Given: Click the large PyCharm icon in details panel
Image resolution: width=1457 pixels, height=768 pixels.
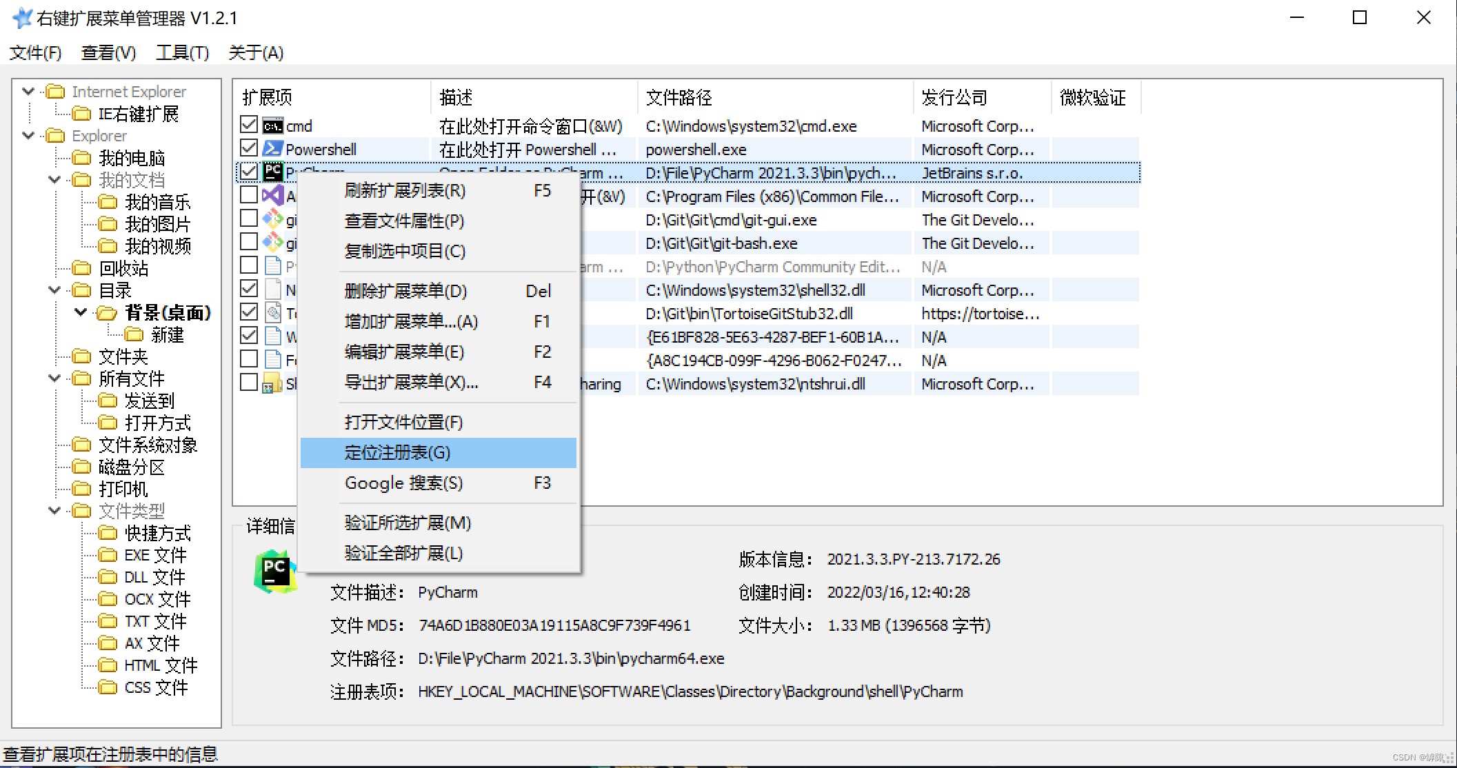Looking at the screenshot, I should (275, 572).
